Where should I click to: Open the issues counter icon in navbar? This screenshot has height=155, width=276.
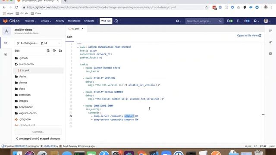pyautogui.click(x=230, y=21)
